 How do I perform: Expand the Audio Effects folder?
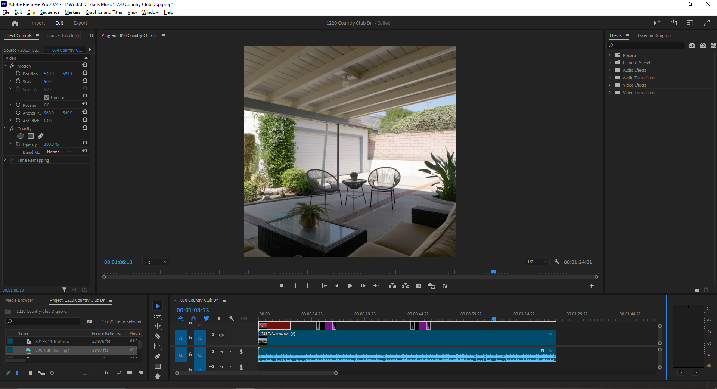coord(610,70)
